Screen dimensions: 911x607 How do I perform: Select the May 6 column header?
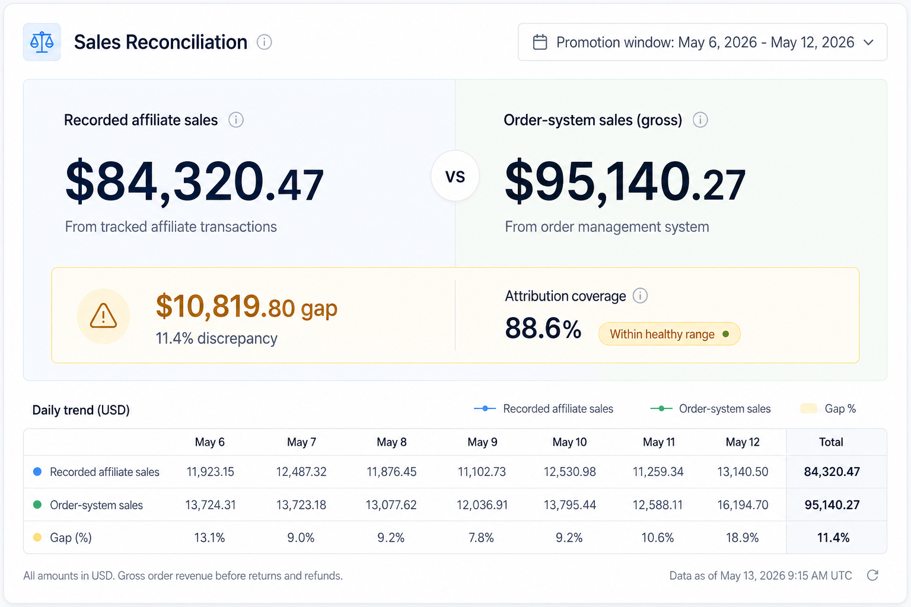click(210, 442)
